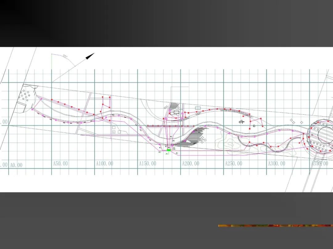Screen dimensions: 333x249
Task: Click the 55° angle annotation
Action: 65,56
